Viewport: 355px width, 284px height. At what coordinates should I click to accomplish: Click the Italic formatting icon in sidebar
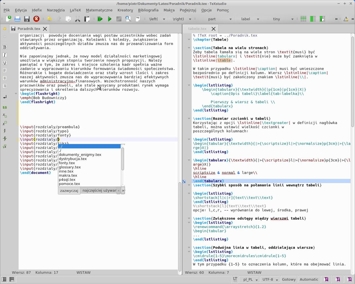point(4,55)
